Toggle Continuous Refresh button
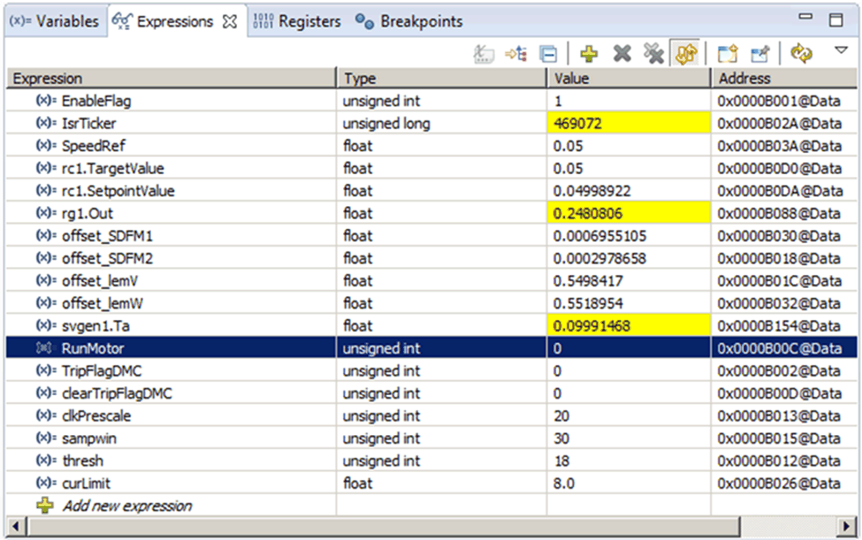The image size is (862, 540). (x=684, y=54)
